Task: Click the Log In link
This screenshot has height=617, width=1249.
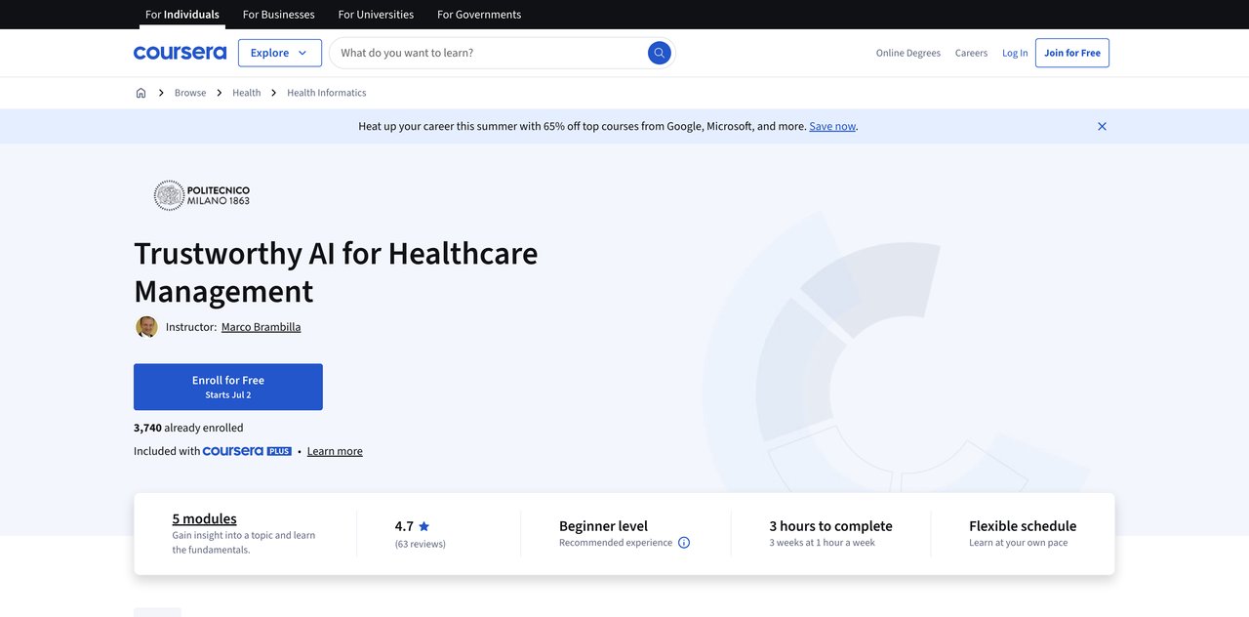Action: click(1015, 53)
